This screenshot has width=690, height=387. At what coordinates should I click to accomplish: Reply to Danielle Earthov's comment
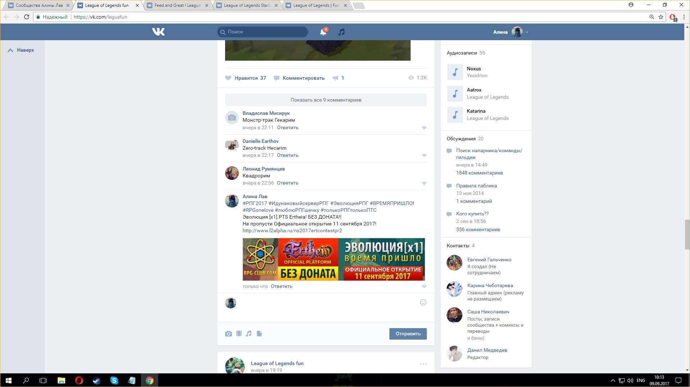click(287, 155)
